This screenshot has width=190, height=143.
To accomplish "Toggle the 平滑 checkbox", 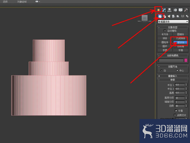I will [176, 111].
